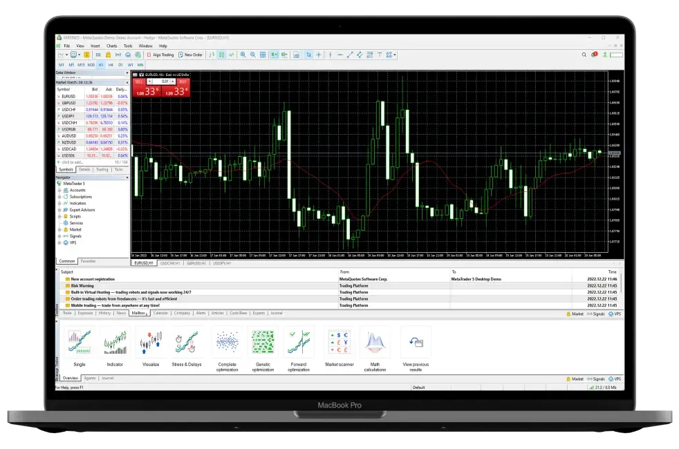679x449 pixels.
Task: Open the search magnifier in toolbar
Action: coord(584,55)
